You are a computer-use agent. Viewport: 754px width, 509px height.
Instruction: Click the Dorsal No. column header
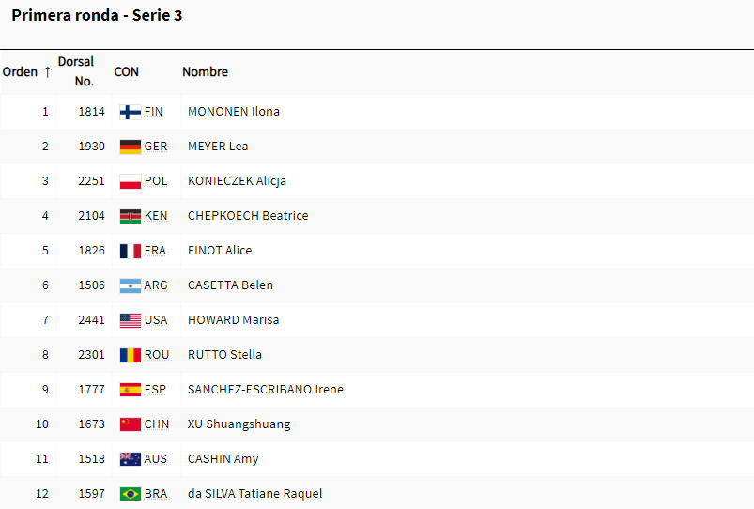click(x=76, y=71)
